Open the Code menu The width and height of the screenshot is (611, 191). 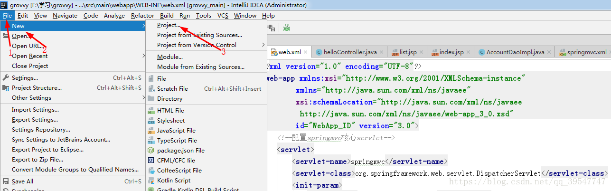point(91,16)
